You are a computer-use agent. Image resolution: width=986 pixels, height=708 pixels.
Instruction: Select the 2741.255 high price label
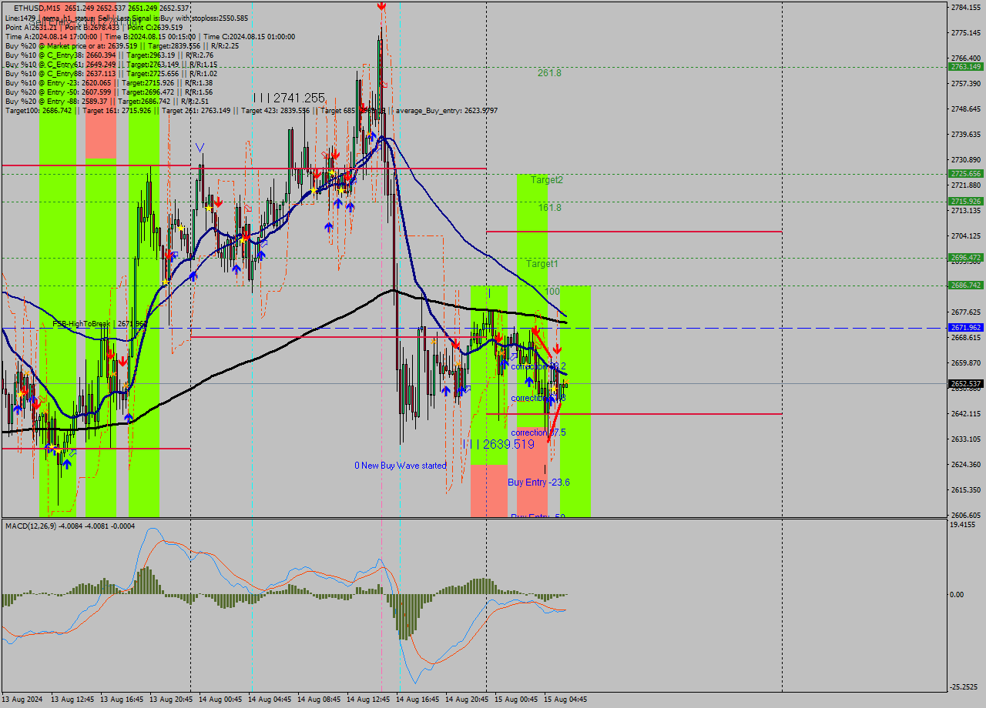coord(290,99)
